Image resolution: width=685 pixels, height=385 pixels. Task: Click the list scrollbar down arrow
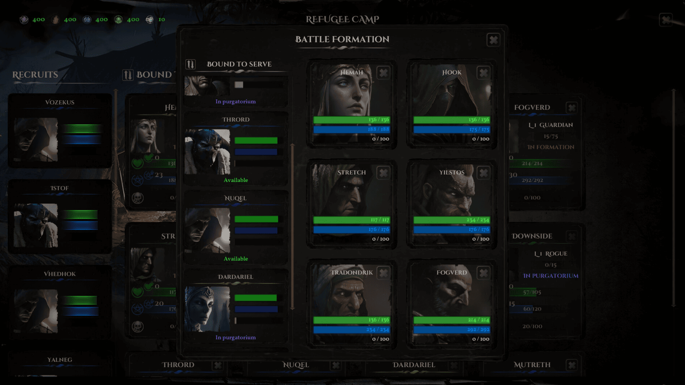[x=293, y=307]
